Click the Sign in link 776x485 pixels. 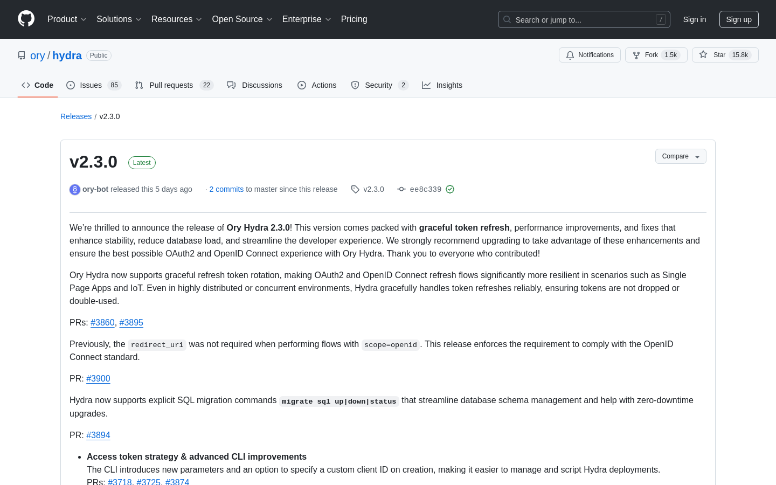click(x=695, y=19)
